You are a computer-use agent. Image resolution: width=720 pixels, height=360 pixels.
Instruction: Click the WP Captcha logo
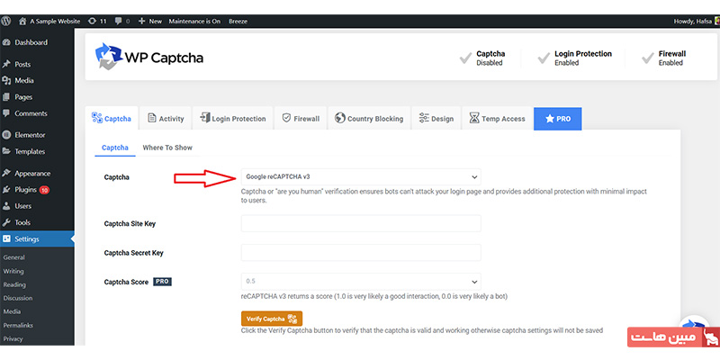click(x=148, y=57)
